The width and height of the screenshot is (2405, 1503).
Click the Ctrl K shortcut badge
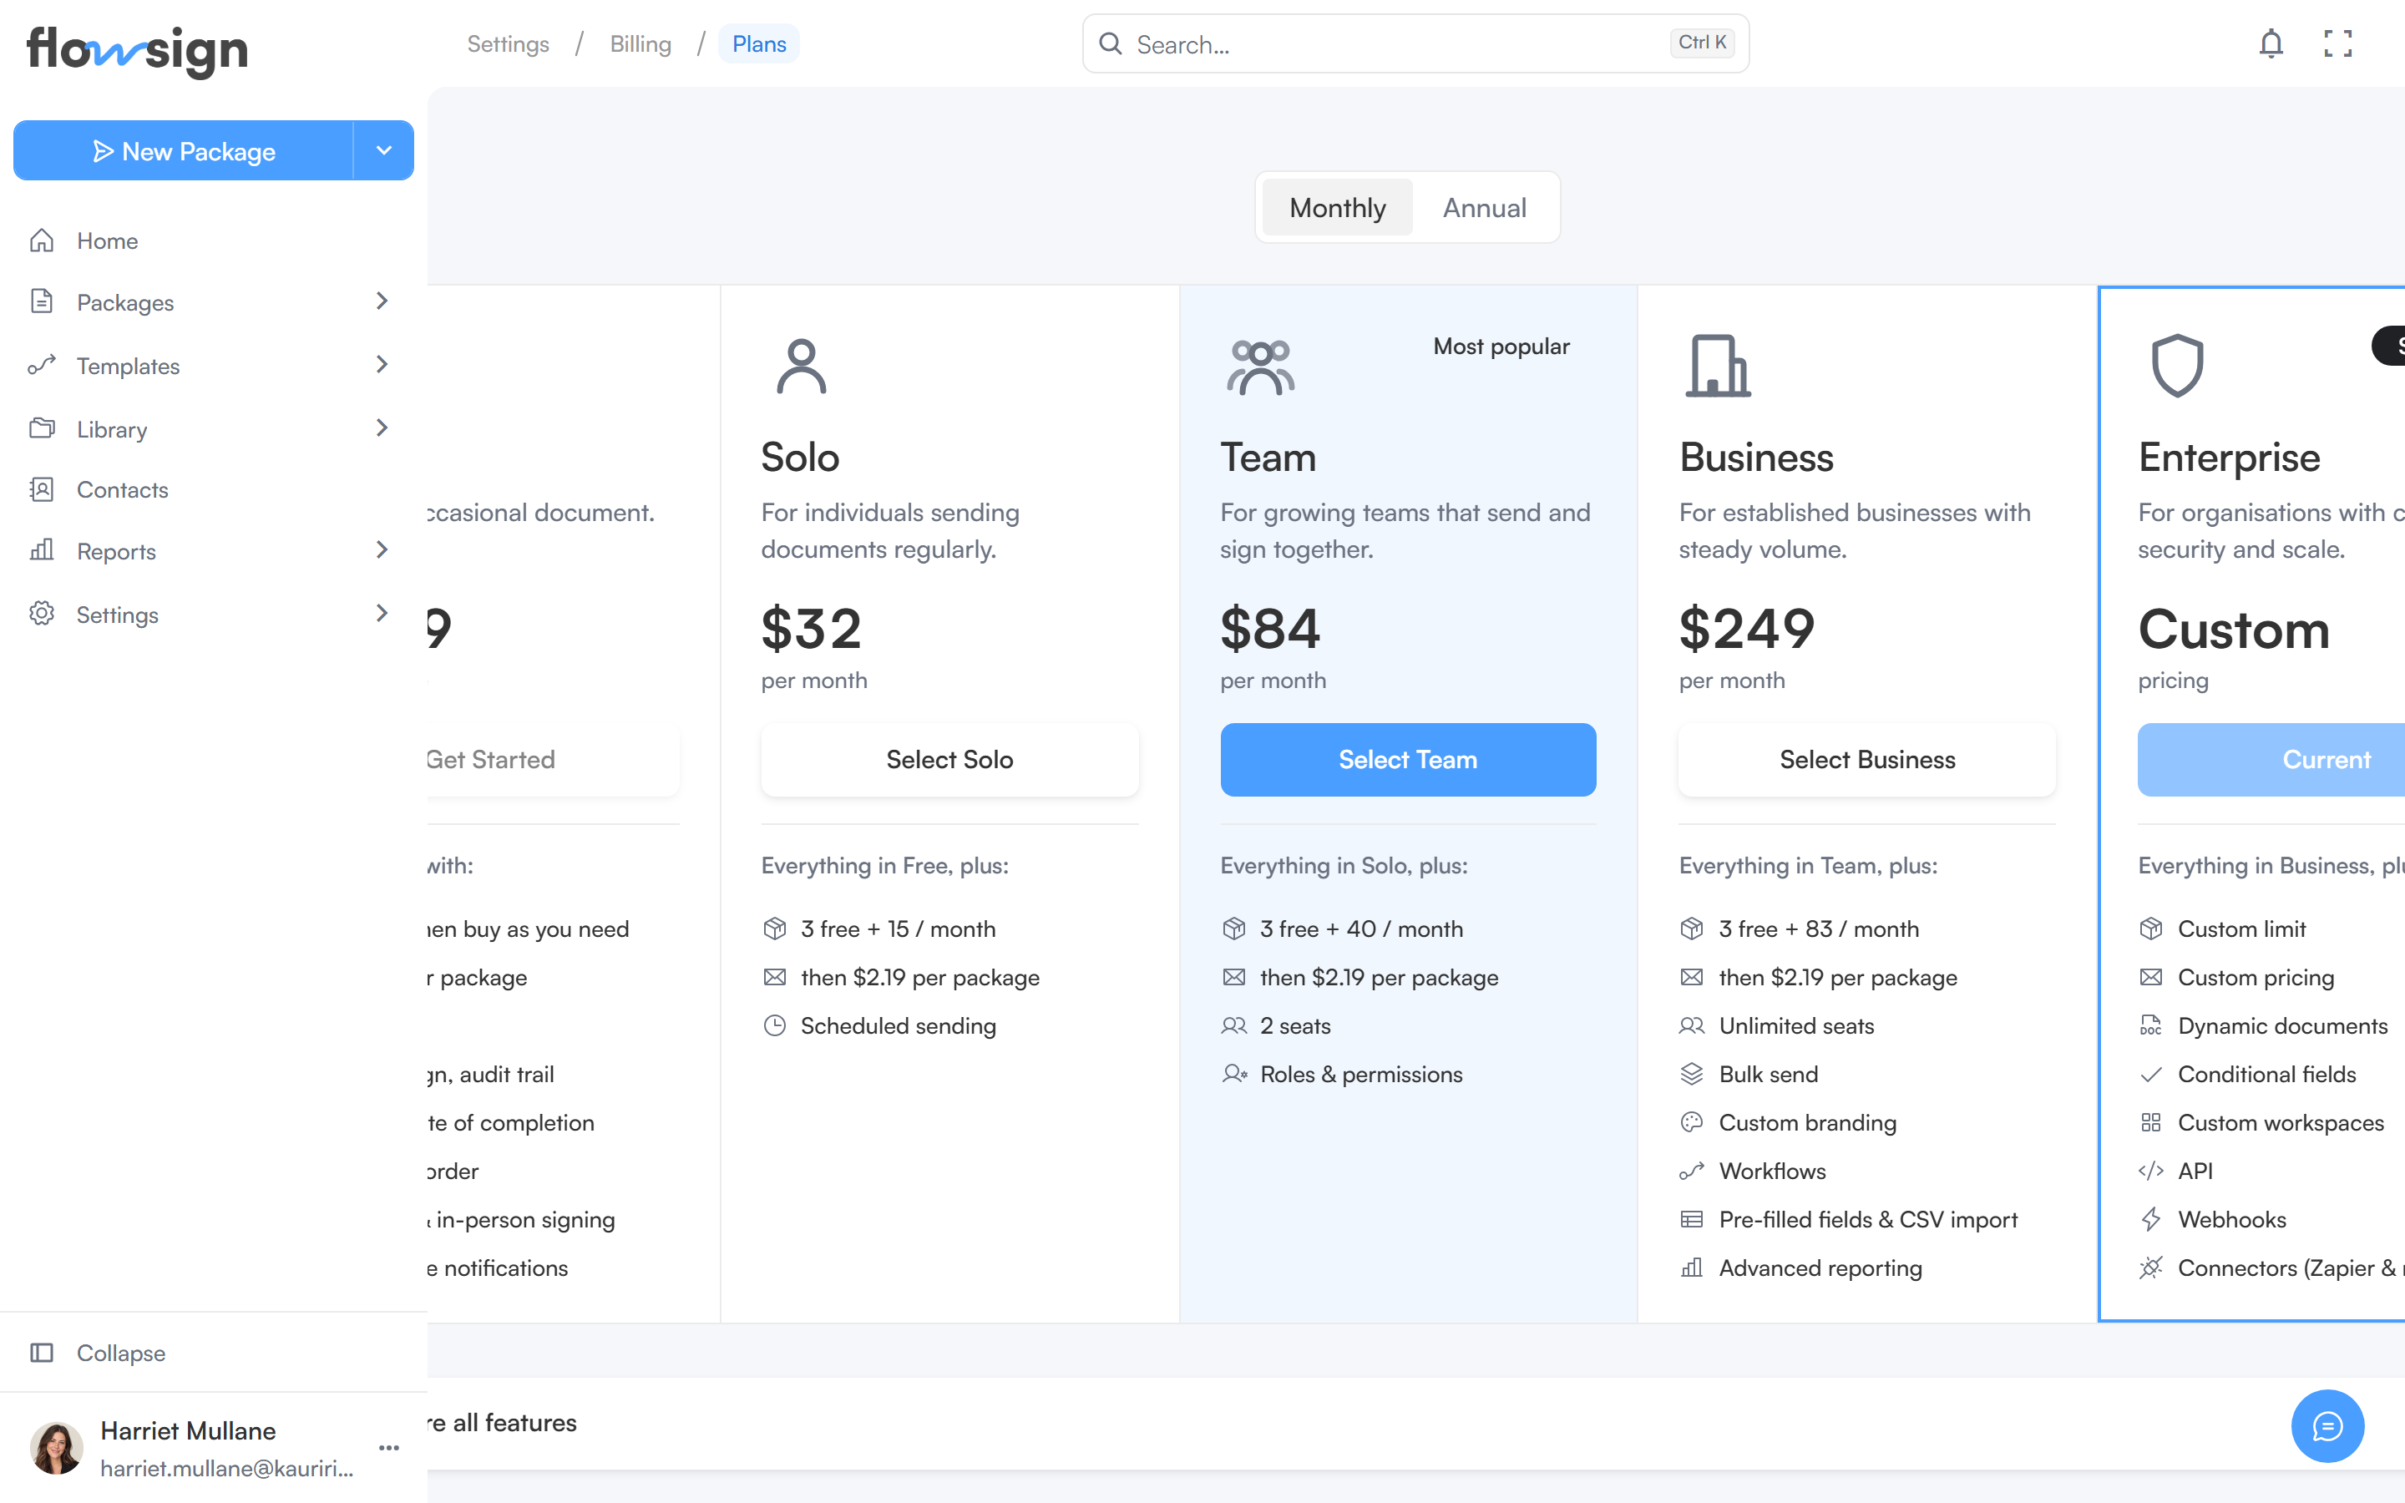pos(1701,43)
